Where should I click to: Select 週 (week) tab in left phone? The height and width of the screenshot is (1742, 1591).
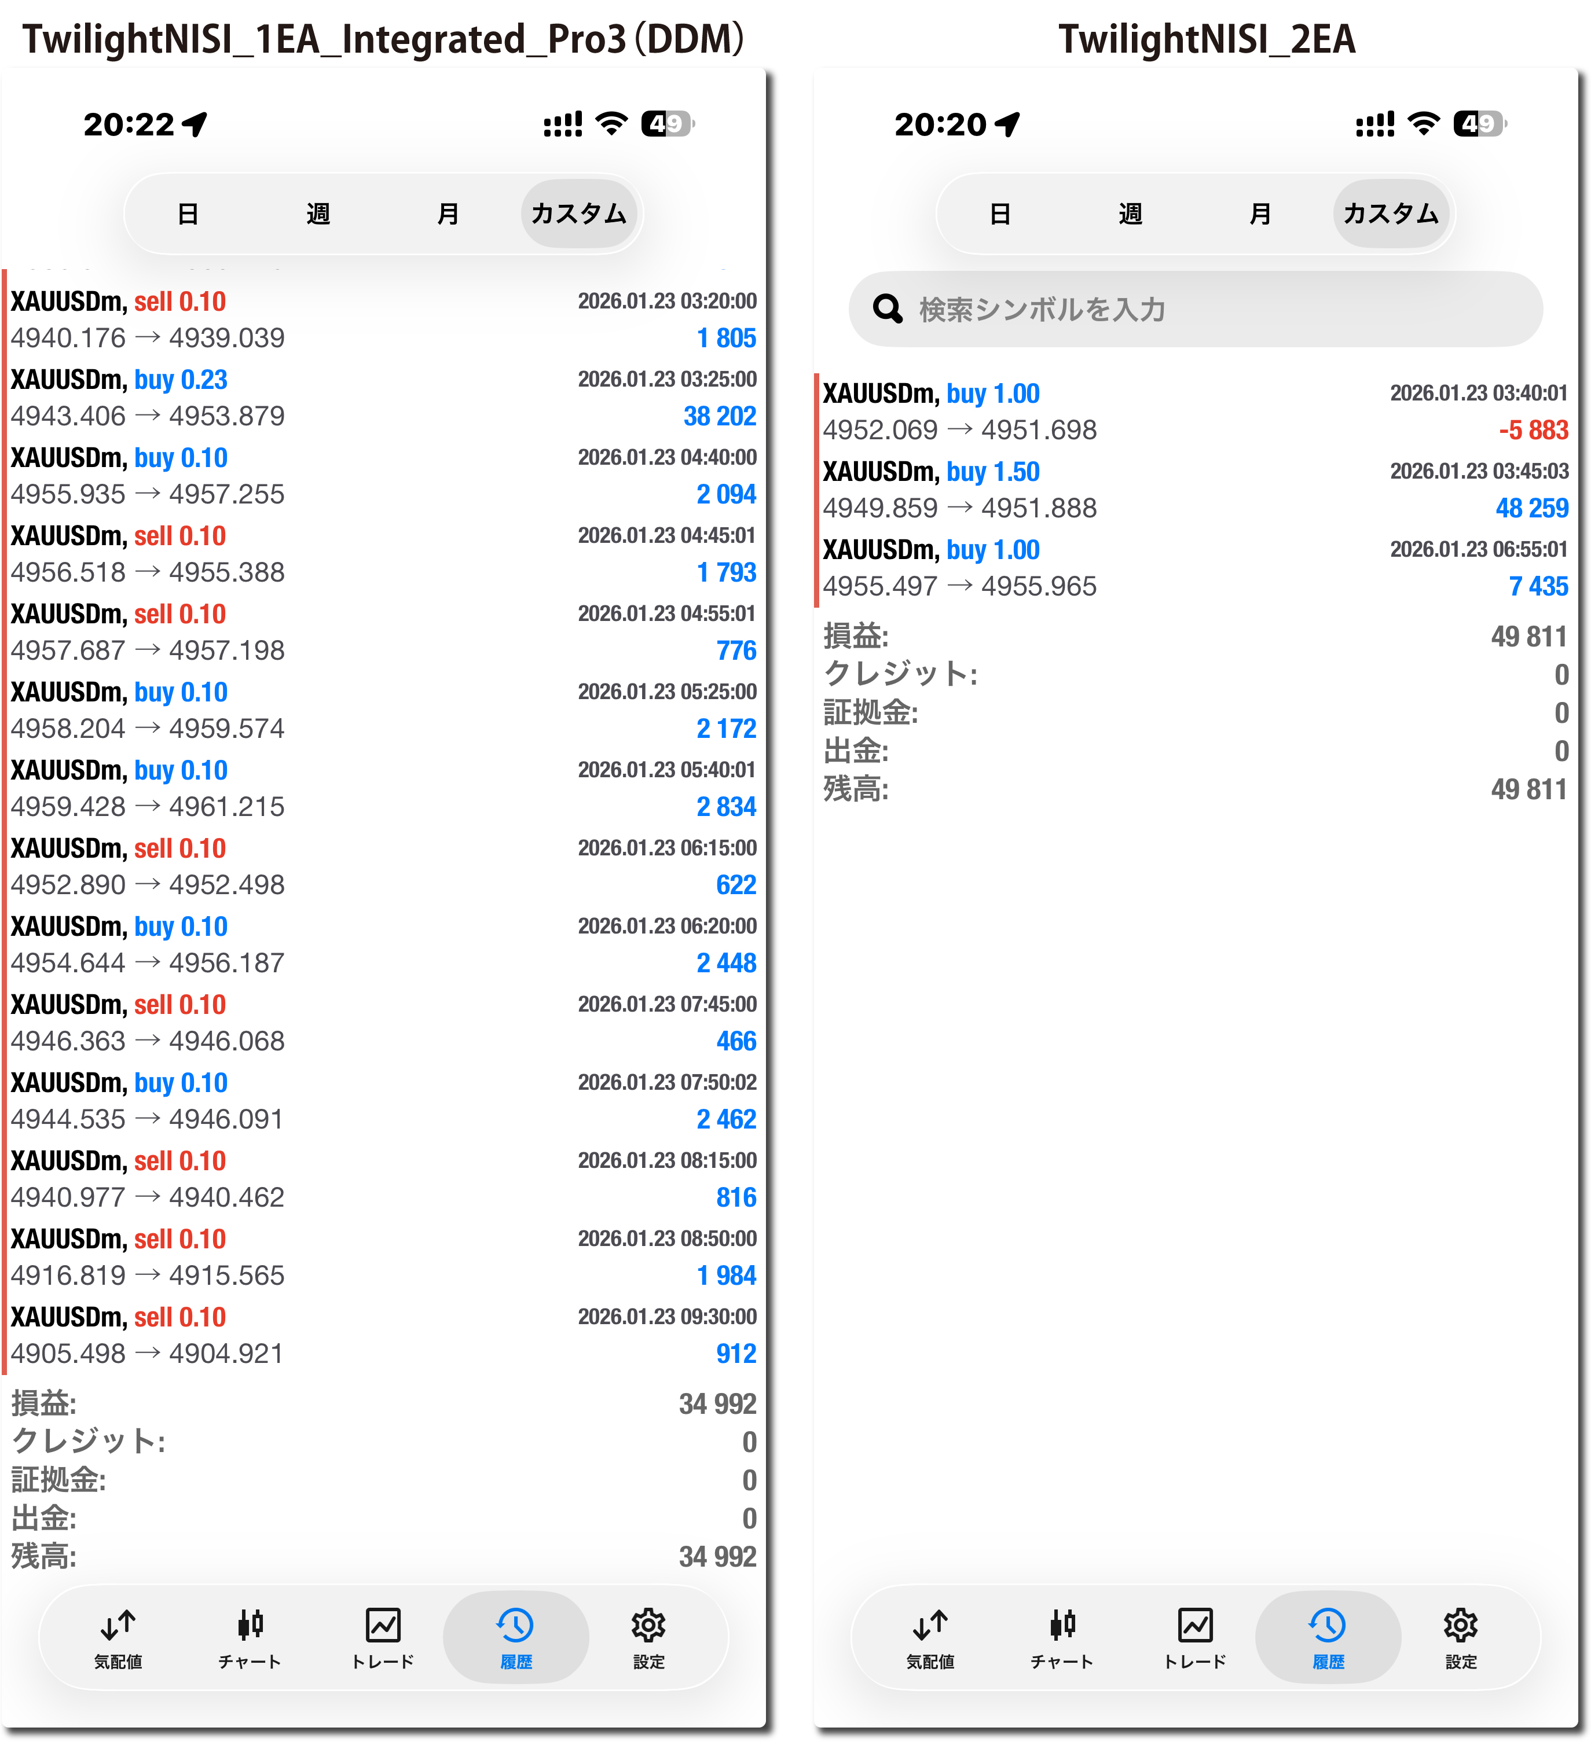[318, 214]
